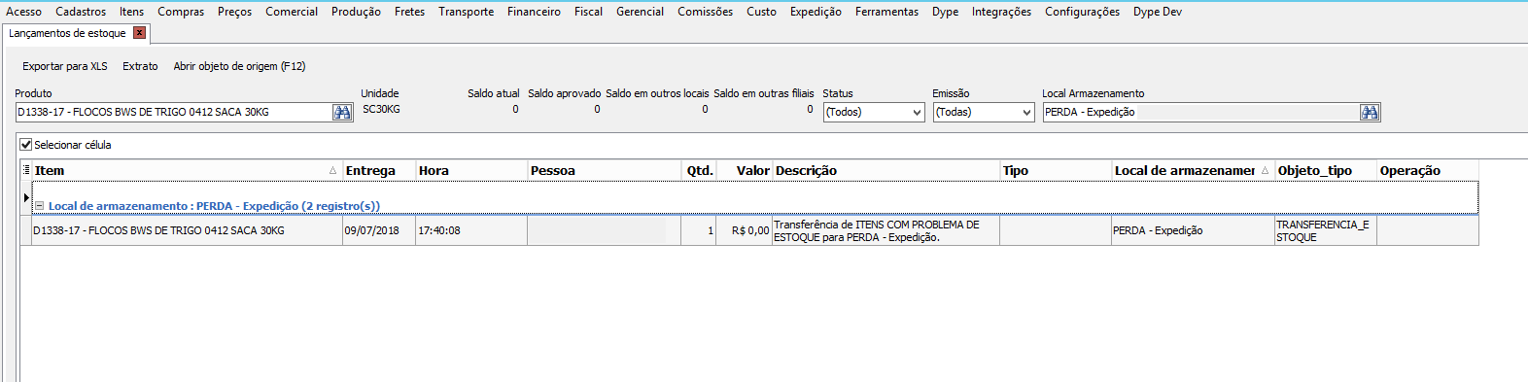Open the Local Armazenamento search binoculars icon

point(1370,112)
